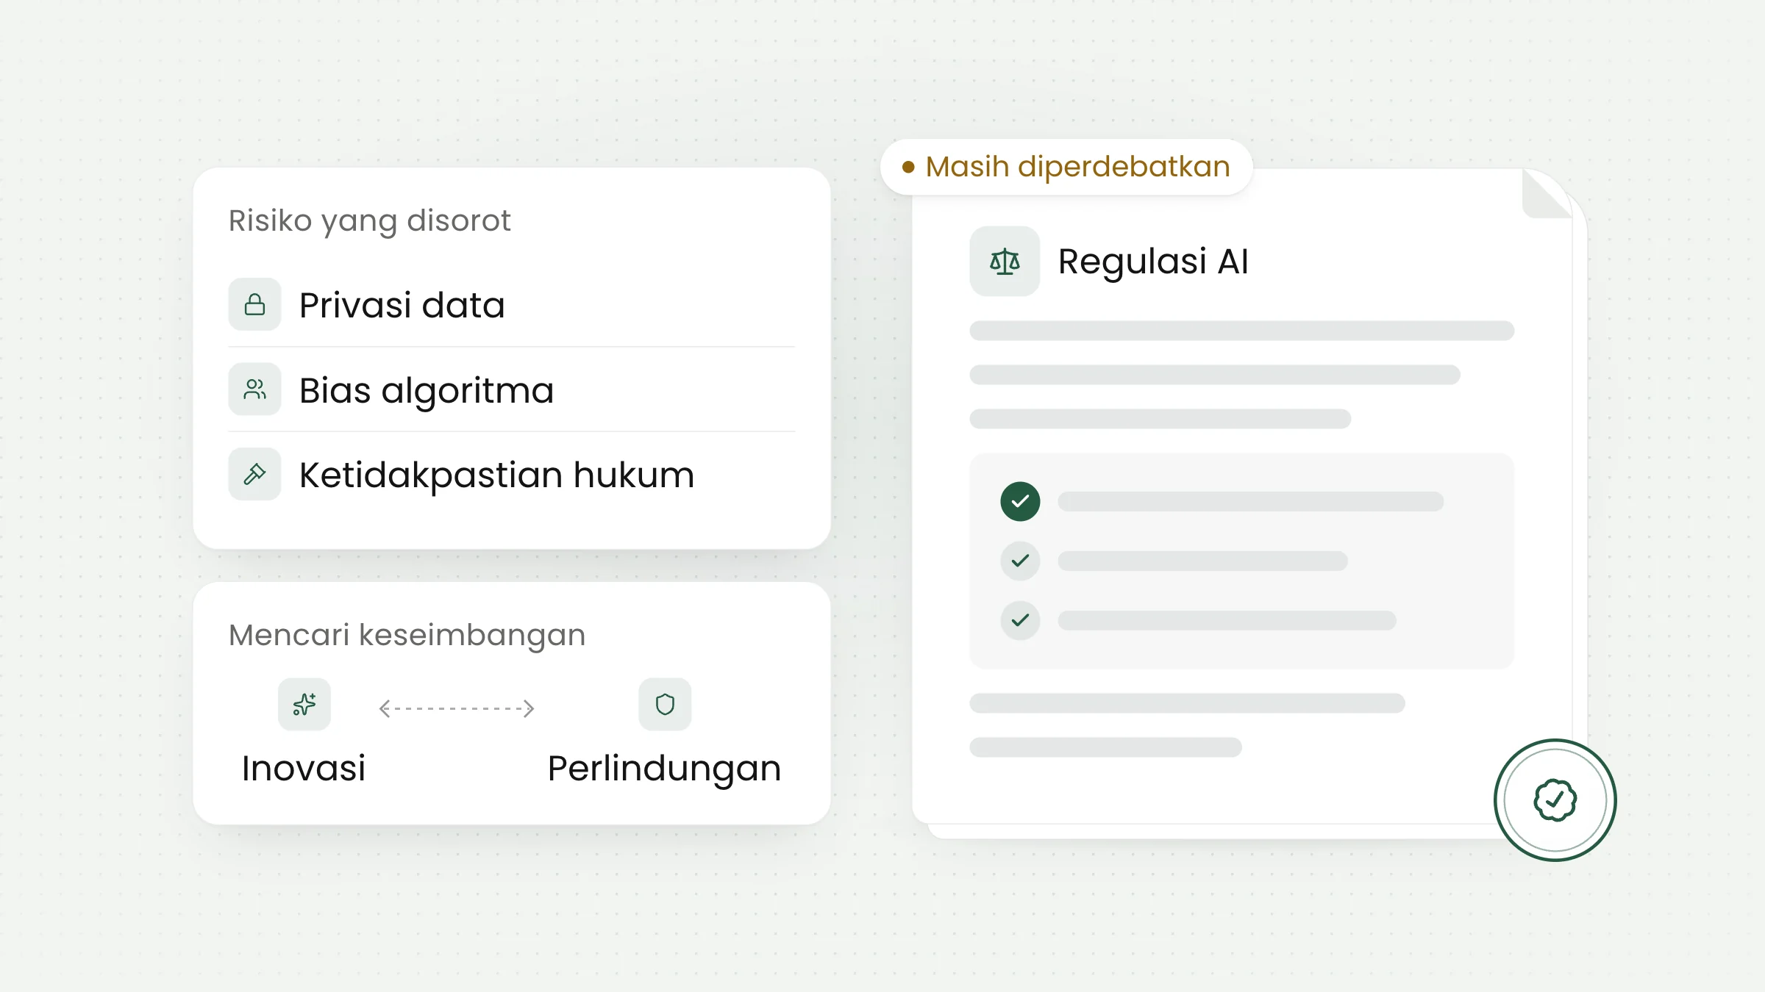Click the people icon beside Bias algoritma
Viewport: 1765px width, 992px height.
point(254,389)
